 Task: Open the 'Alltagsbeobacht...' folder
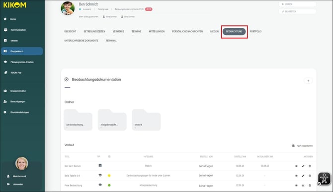click(112, 120)
